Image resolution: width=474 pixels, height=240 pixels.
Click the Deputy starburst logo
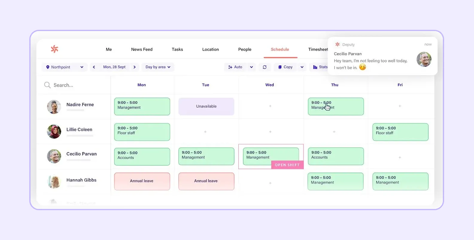click(x=54, y=49)
